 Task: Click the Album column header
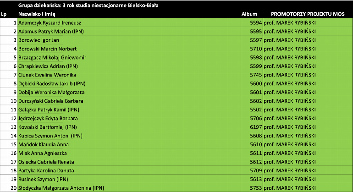pos(249,14)
